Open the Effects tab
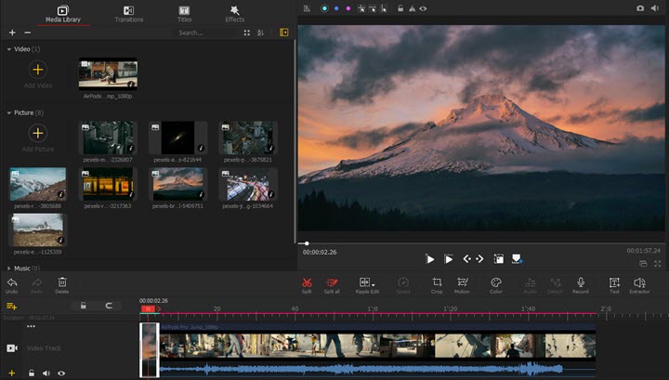This screenshot has width=669, height=380. click(x=234, y=13)
